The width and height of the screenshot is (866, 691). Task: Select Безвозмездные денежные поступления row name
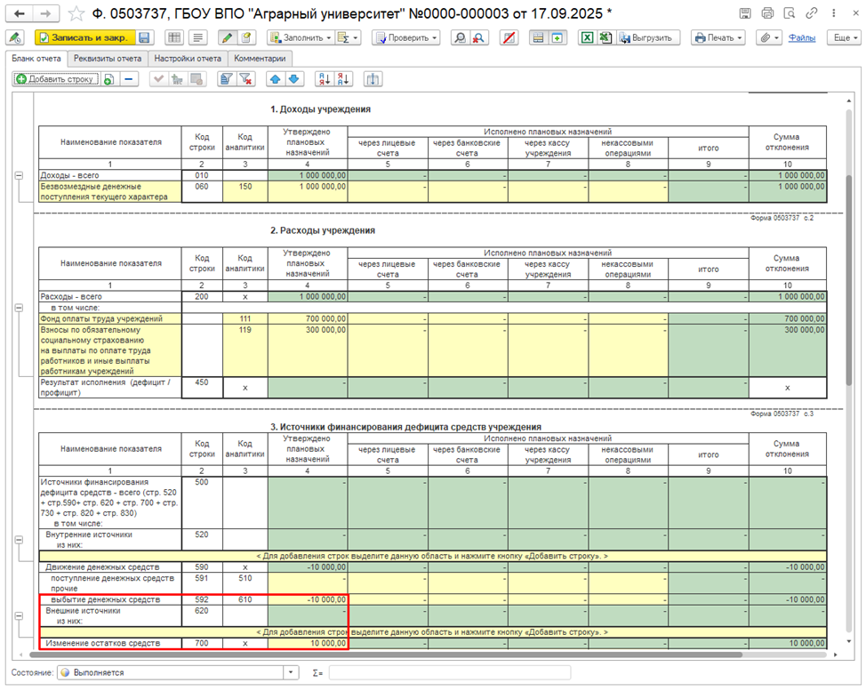(x=110, y=192)
